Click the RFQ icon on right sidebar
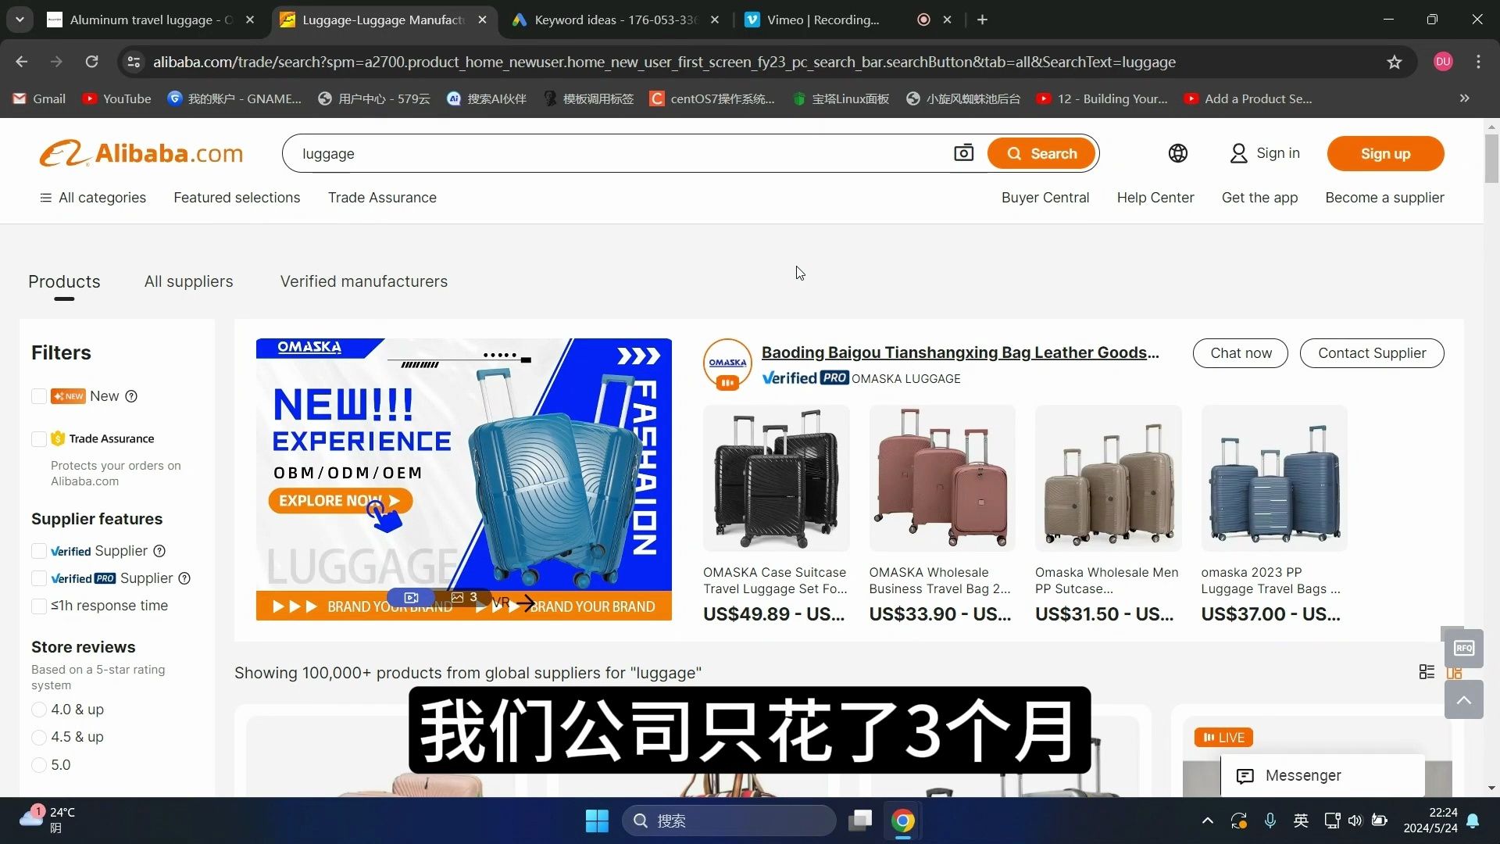The height and width of the screenshot is (844, 1500). pos(1464,647)
